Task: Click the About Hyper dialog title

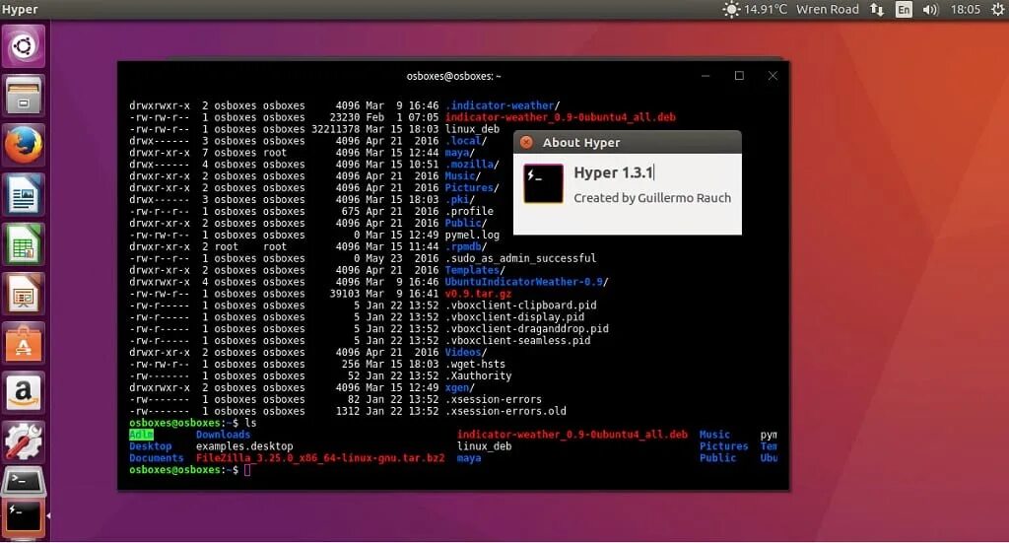Action: tap(581, 142)
